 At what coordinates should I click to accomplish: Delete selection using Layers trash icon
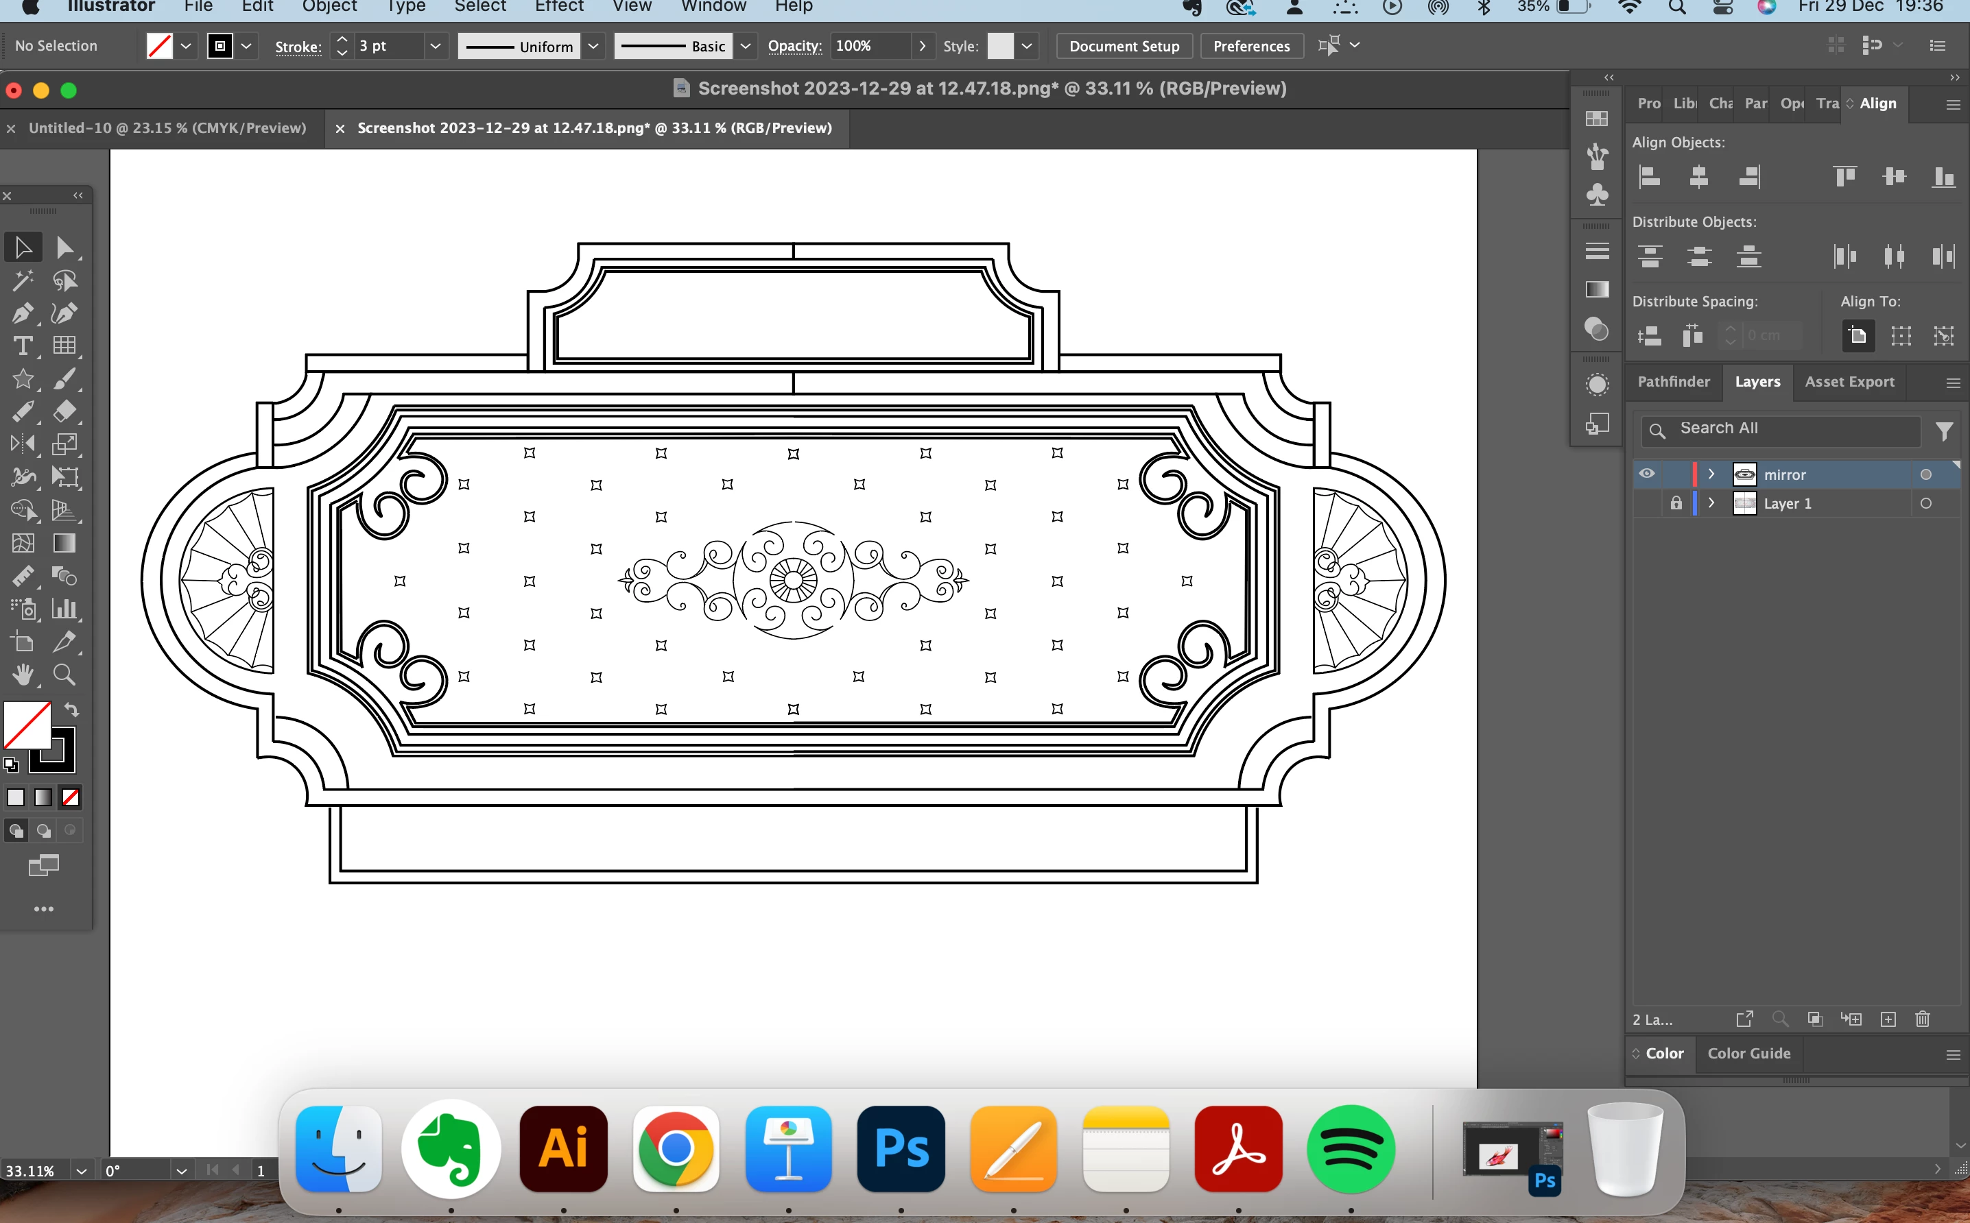pyautogui.click(x=1922, y=1019)
